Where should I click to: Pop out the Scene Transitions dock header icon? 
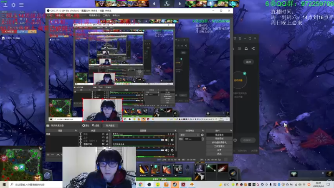(x=202, y=130)
